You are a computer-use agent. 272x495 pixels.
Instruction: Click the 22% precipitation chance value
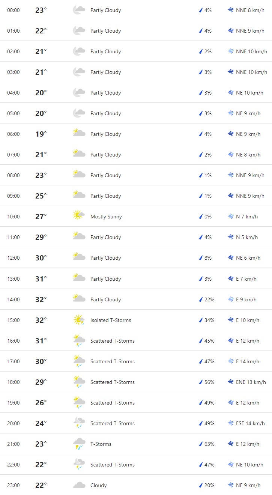(x=209, y=299)
